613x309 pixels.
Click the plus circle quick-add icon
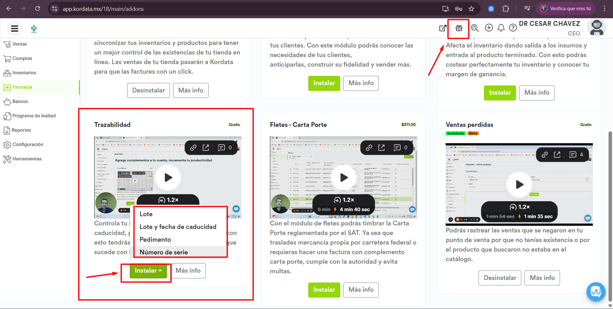(x=489, y=28)
